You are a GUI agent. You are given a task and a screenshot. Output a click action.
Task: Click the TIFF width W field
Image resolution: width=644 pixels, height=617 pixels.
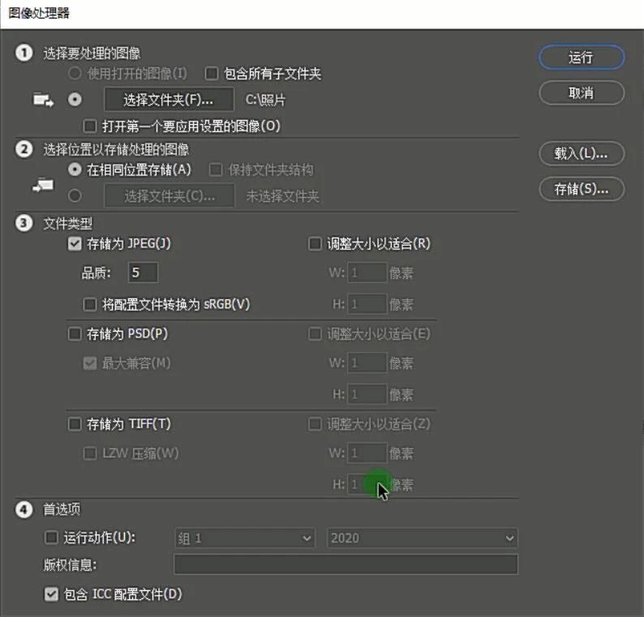pyautogui.click(x=367, y=452)
